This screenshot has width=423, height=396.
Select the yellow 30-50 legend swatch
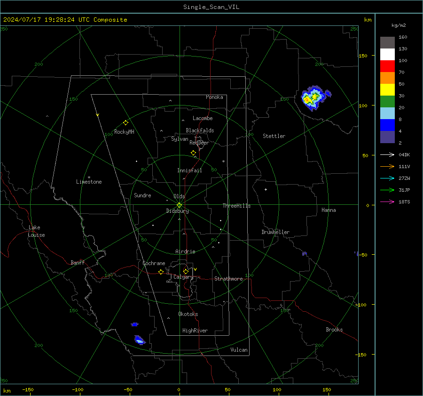coord(387,90)
